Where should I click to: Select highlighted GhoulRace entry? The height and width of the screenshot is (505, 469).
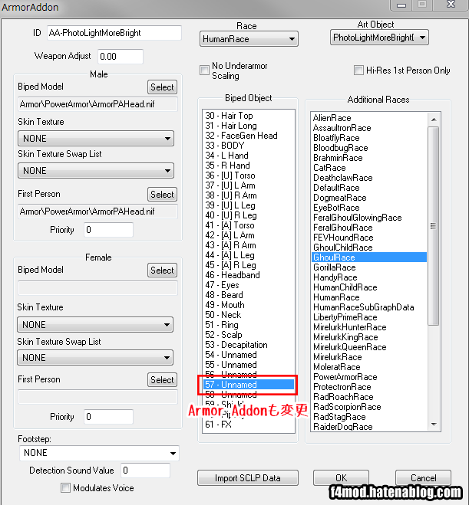[369, 257]
